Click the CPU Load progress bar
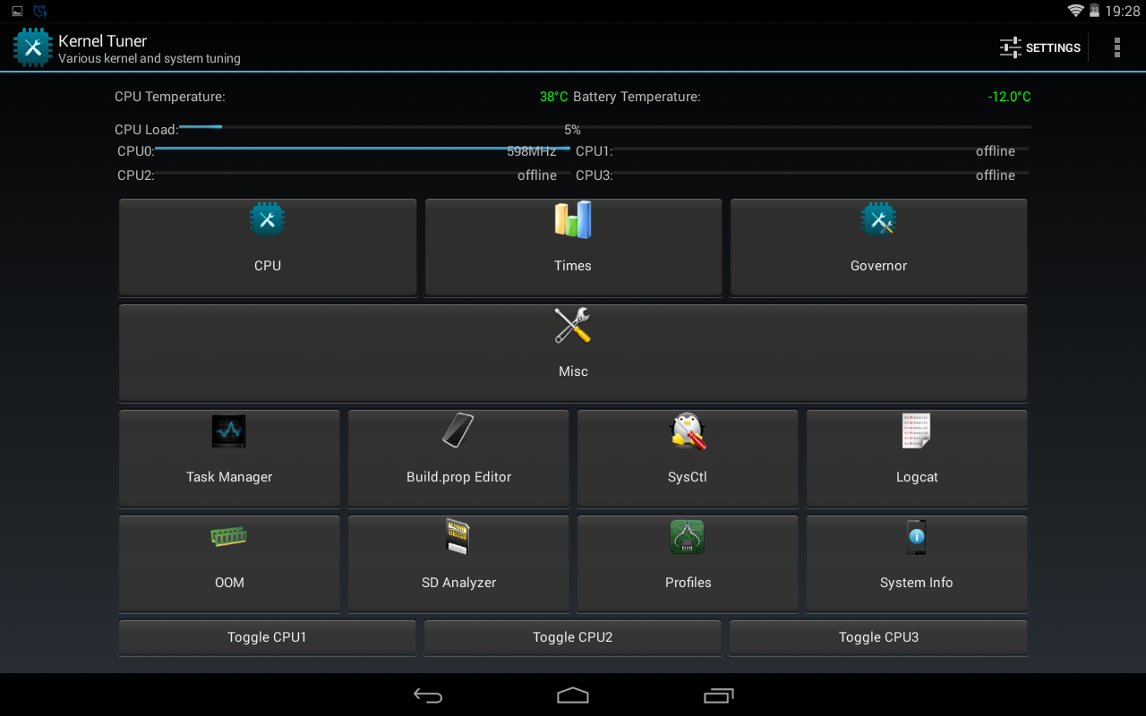Image resolution: width=1146 pixels, height=716 pixels. (x=604, y=127)
